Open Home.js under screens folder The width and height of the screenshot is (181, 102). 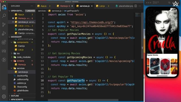(x=22, y=65)
